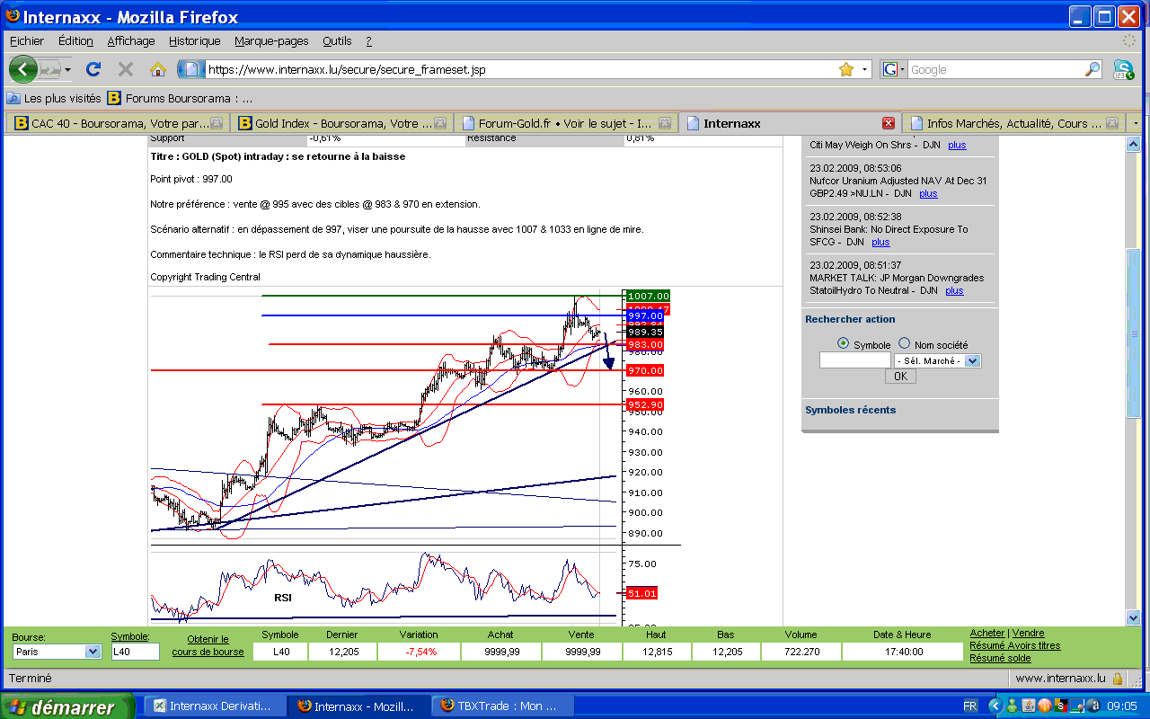Switch to the CAC 40 - Boursorama tab
1150x719 pixels.
(118, 123)
